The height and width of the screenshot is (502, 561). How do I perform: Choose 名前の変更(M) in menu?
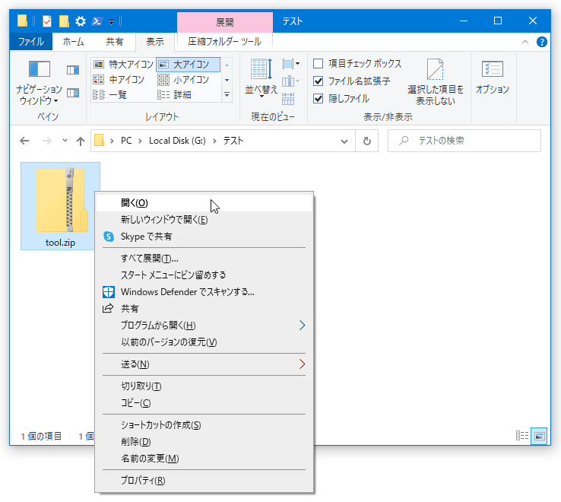[x=204, y=459]
